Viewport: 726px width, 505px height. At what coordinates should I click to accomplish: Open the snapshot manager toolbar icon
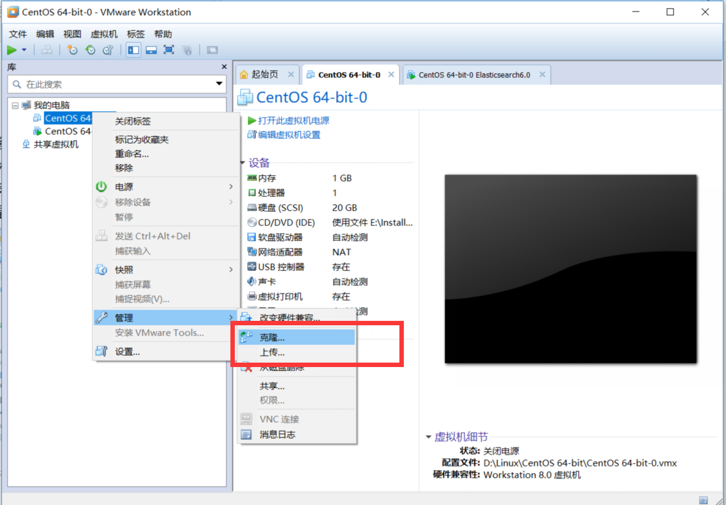click(x=108, y=50)
